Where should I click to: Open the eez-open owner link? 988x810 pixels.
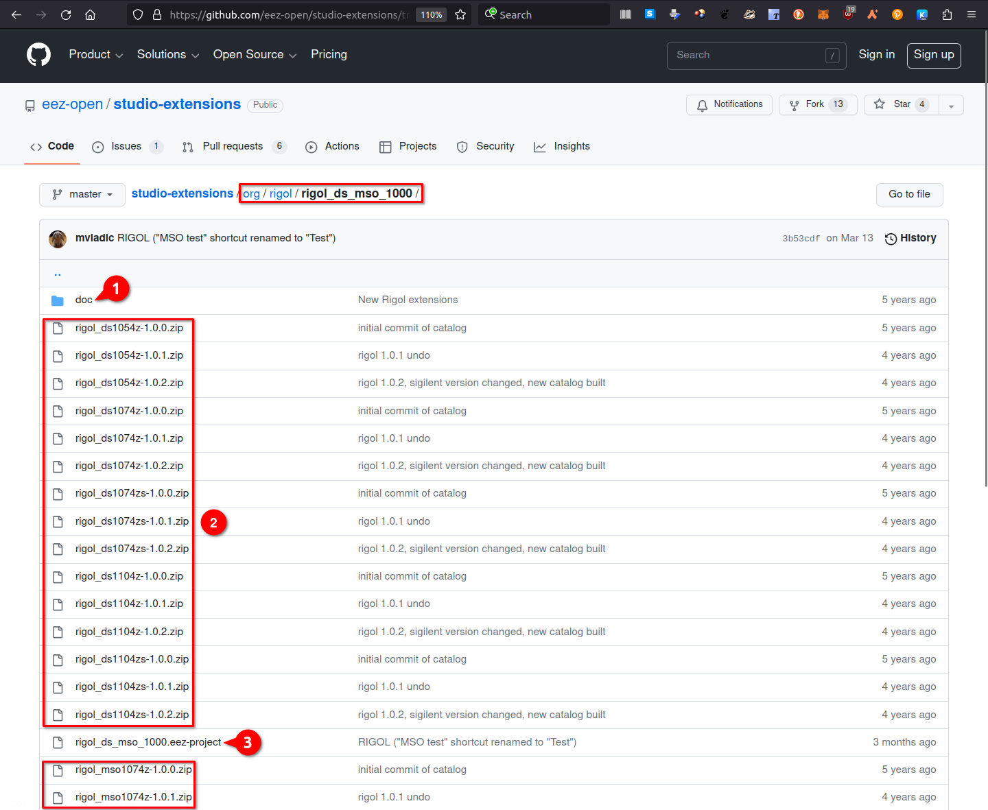coord(72,104)
